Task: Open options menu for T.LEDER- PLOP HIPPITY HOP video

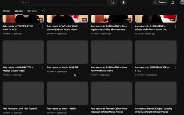Action: click(x=43, y=27)
